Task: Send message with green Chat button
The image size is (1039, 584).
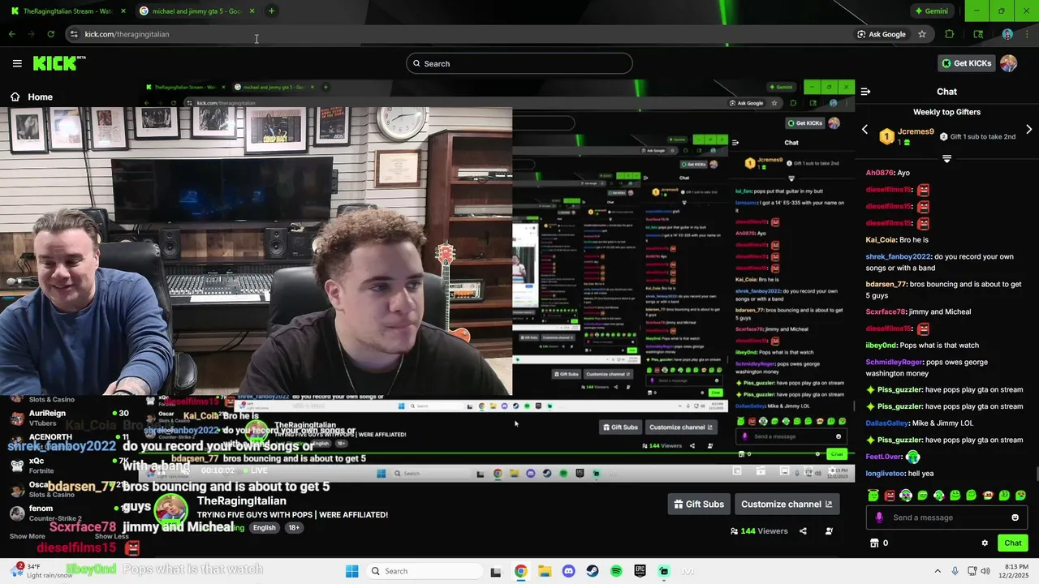Action: click(x=1012, y=543)
